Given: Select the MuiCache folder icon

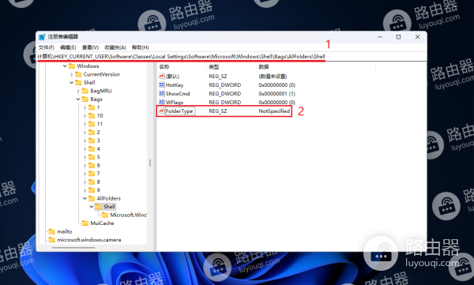Looking at the screenshot, I should [85, 223].
